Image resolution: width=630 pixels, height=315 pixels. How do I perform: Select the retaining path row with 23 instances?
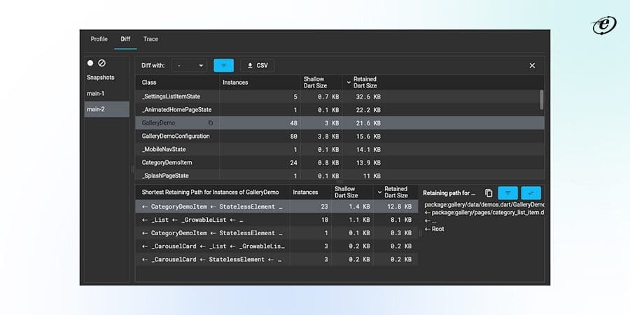[276, 206]
